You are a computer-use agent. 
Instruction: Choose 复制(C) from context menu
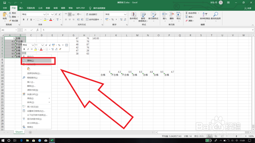pyautogui.click(x=37, y=60)
